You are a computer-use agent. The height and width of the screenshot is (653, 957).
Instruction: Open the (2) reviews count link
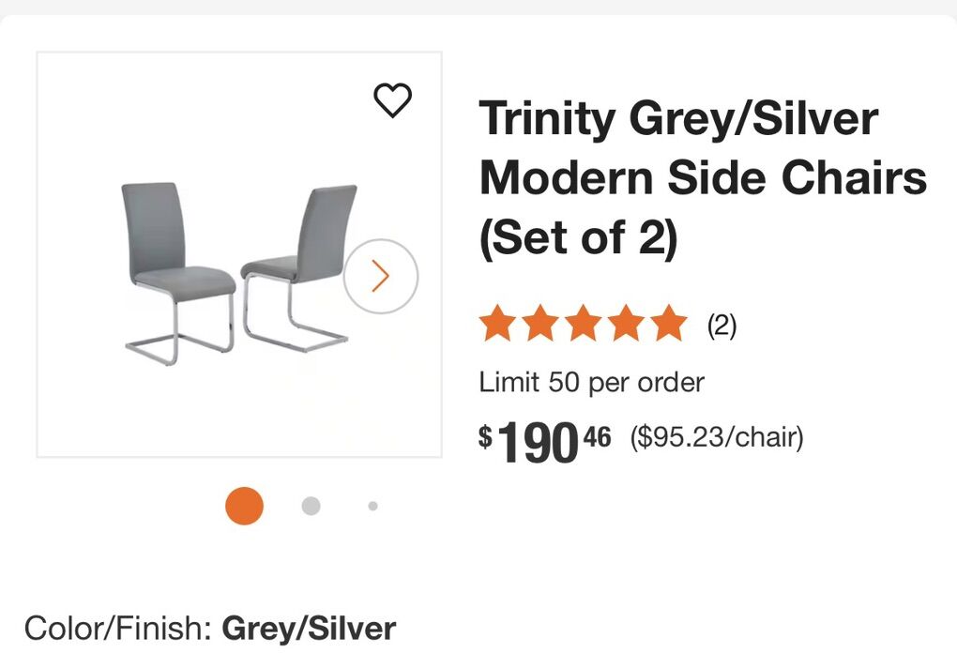click(x=722, y=326)
